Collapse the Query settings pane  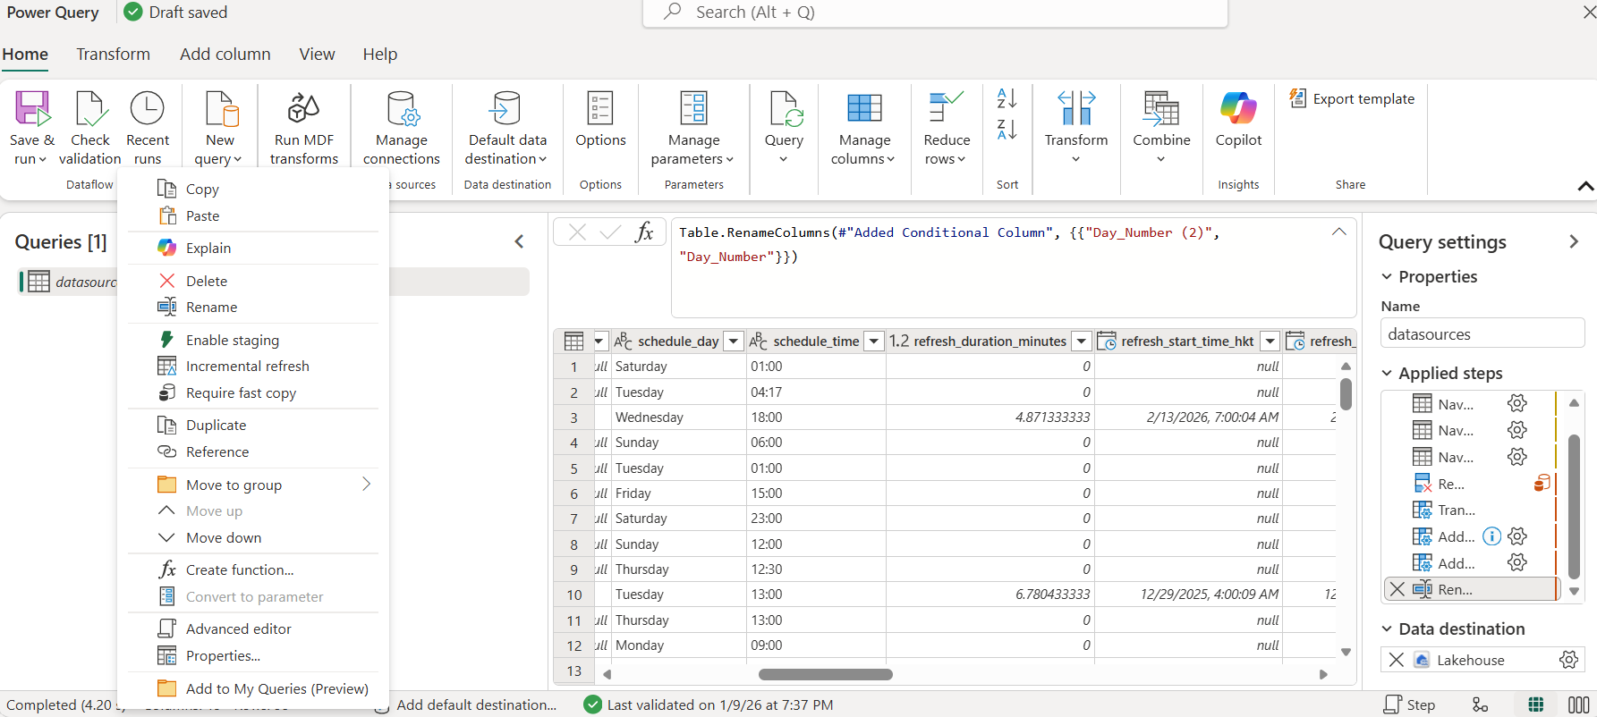coord(1574,241)
